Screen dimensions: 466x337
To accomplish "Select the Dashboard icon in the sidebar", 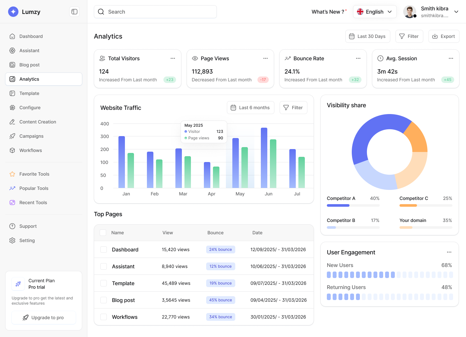I will [x=12, y=36].
